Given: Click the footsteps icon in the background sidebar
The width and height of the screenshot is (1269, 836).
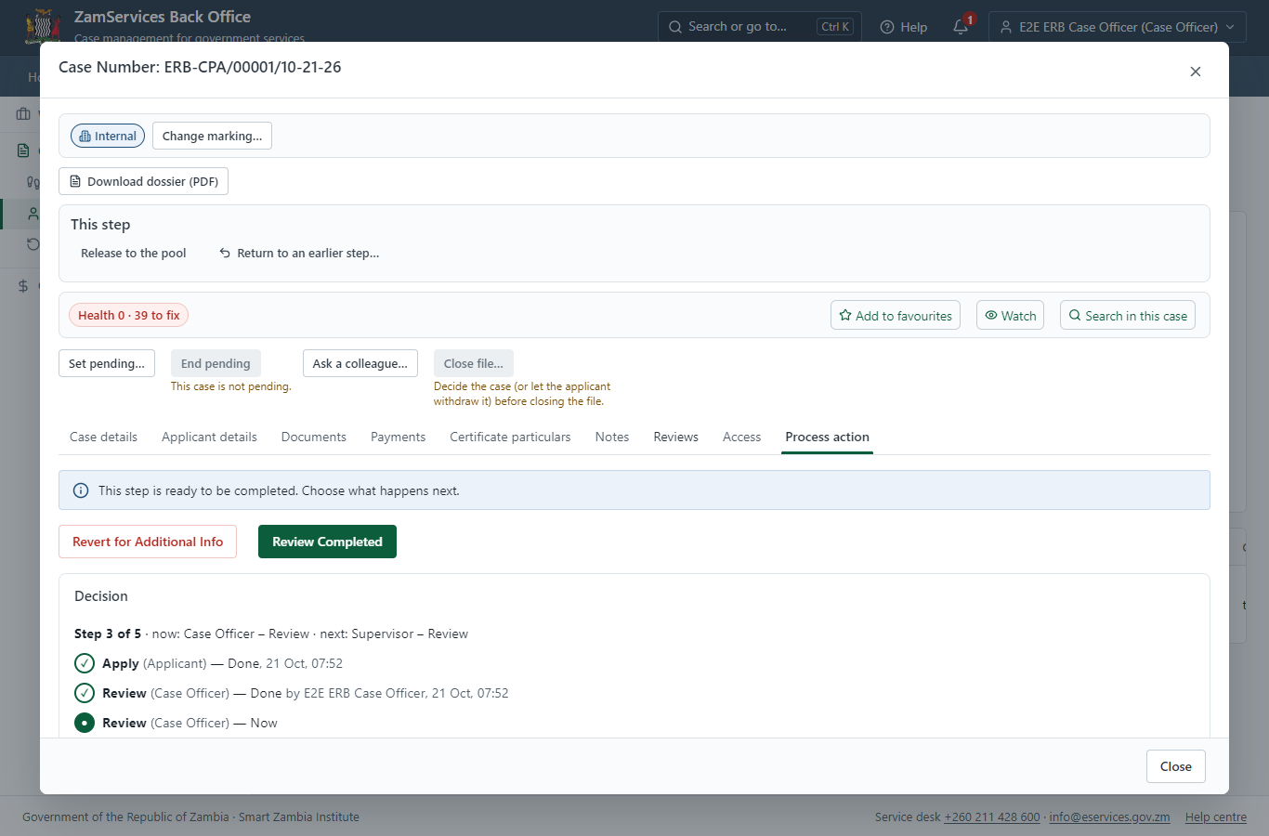Looking at the screenshot, I should 33,182.
